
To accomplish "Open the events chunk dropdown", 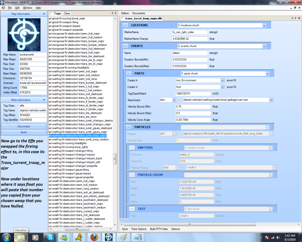I will [264, 46].
